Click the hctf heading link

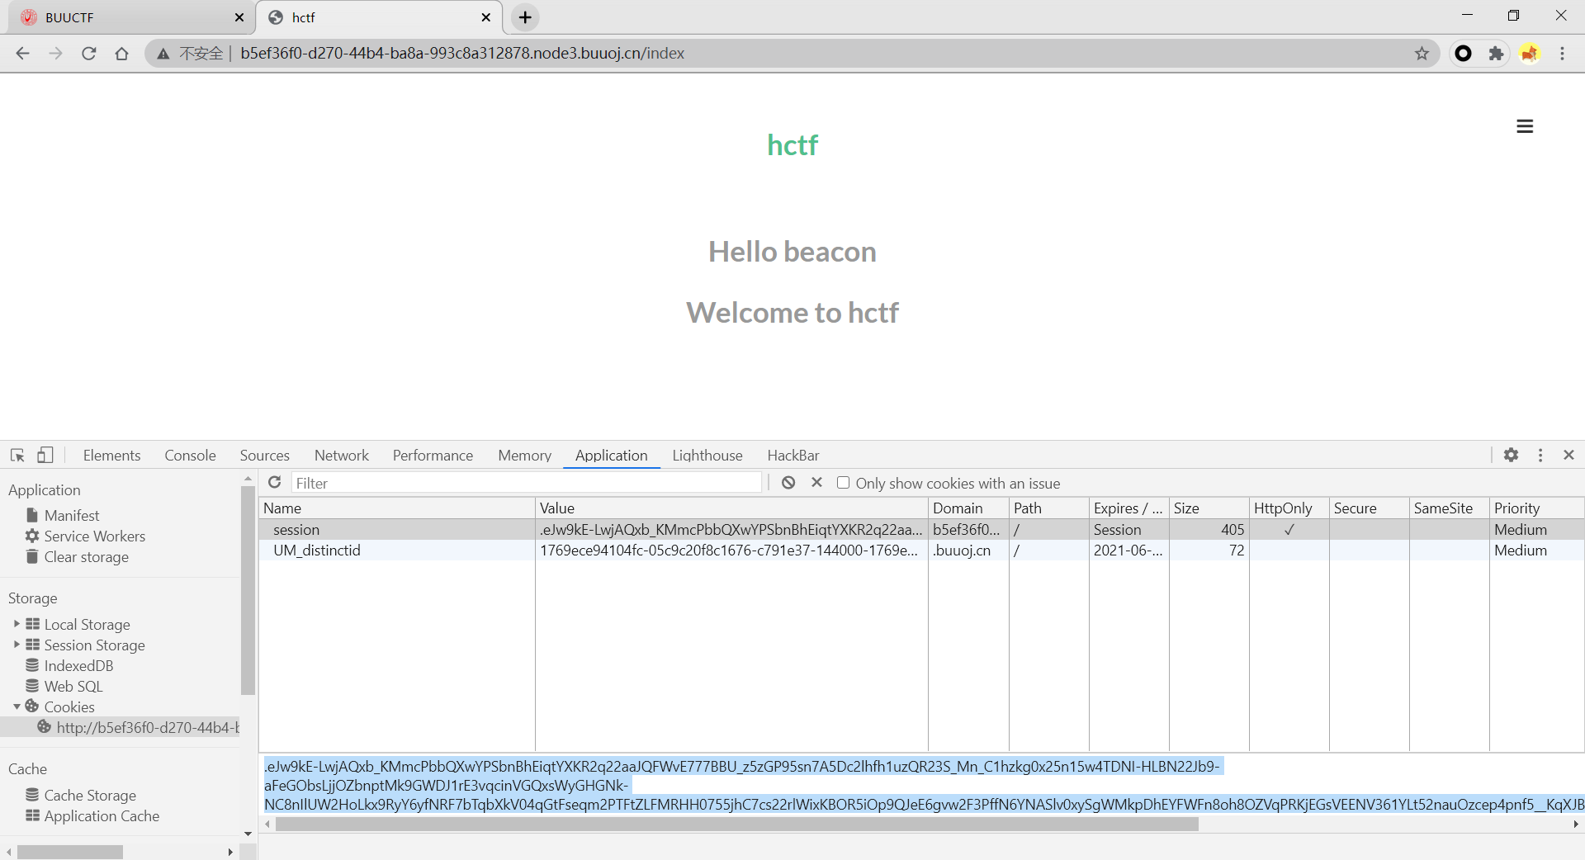pyautogui.click(x=792, y=145)
